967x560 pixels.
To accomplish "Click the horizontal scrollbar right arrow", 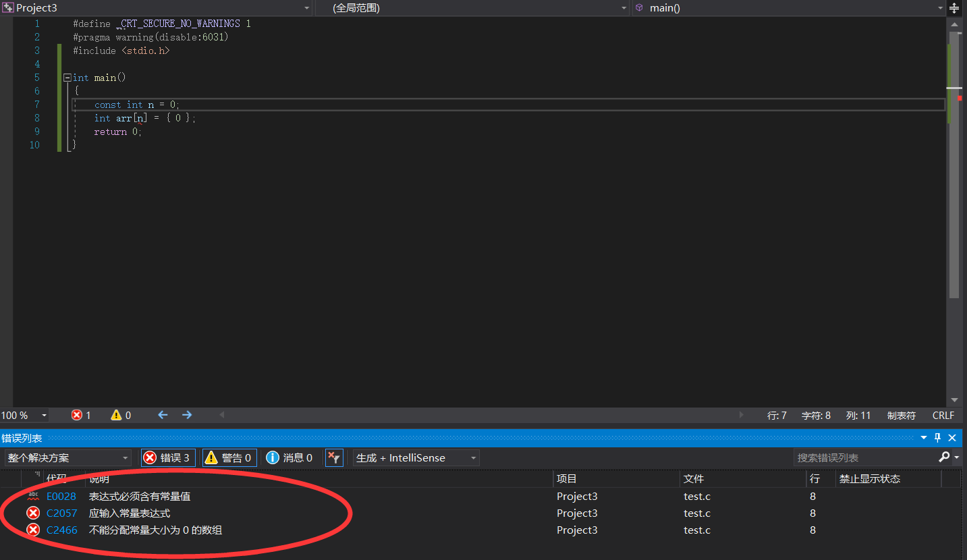I will (742, 415).
